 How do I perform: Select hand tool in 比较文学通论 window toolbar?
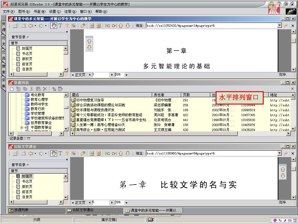[54, 153]
